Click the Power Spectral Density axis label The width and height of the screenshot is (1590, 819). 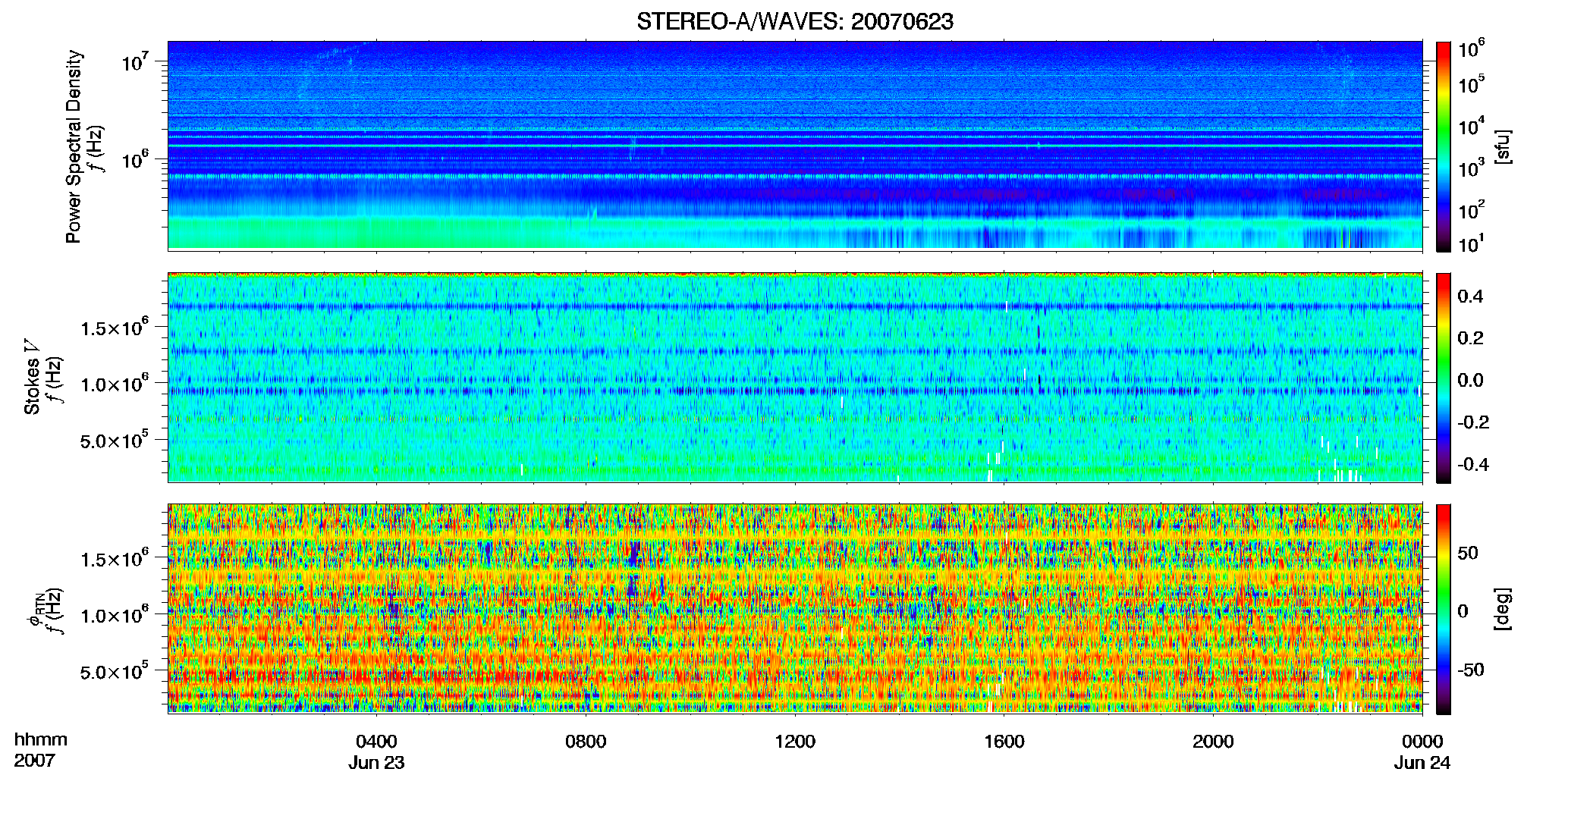click(x=74, y=146)
